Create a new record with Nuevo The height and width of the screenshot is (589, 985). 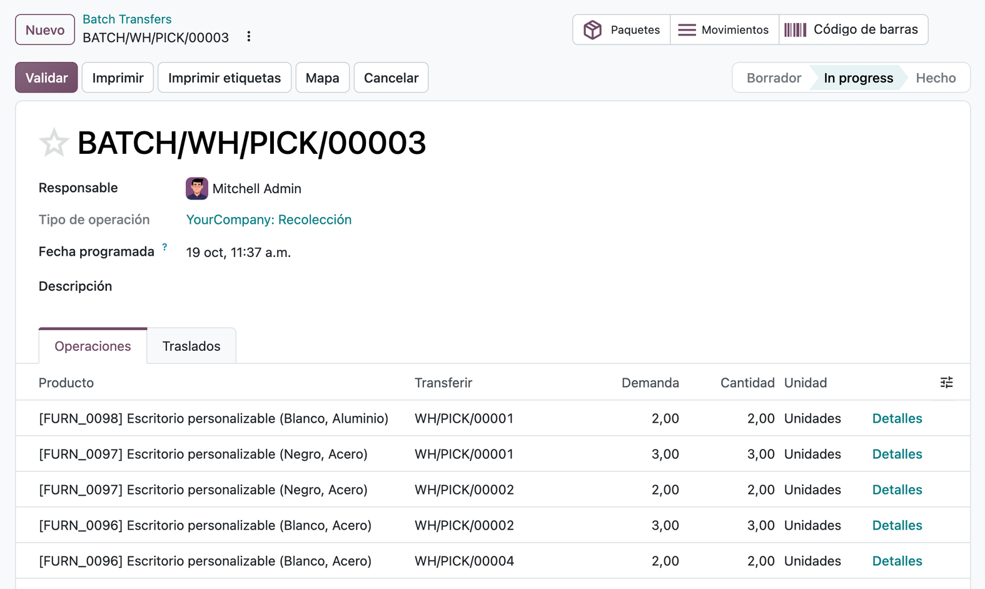pos(45,30)
